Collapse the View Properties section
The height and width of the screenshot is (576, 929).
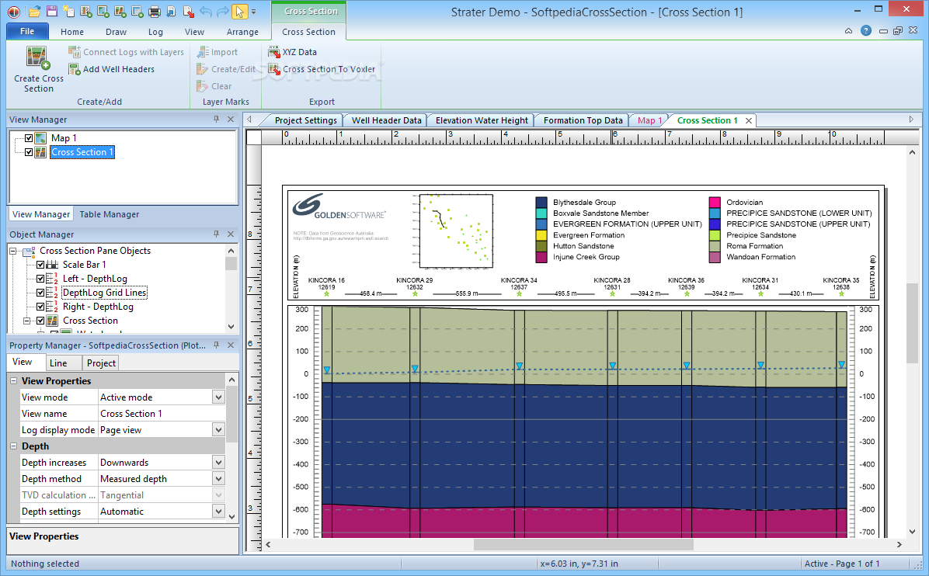(14, 380)
